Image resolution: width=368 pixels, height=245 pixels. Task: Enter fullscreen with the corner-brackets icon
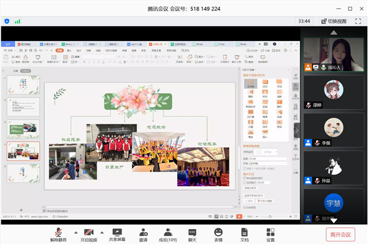358,21
